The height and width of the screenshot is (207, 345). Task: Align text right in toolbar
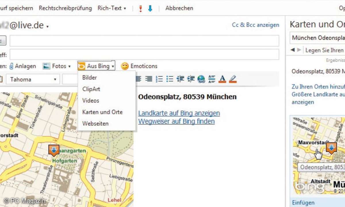pyautogui.click(x=149, y=79)
